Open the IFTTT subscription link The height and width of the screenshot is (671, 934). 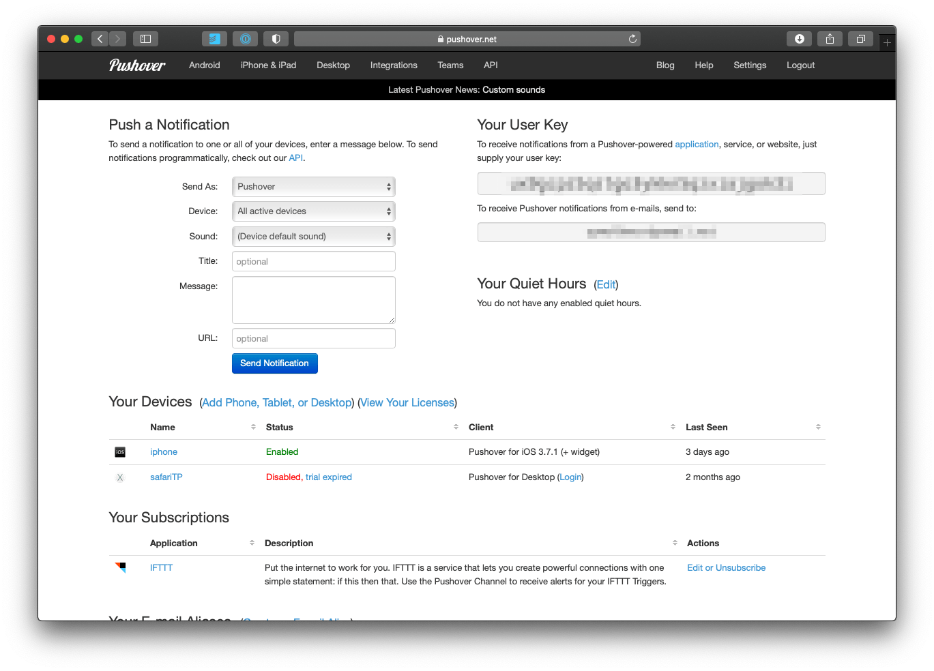click(x=161, y=568)
